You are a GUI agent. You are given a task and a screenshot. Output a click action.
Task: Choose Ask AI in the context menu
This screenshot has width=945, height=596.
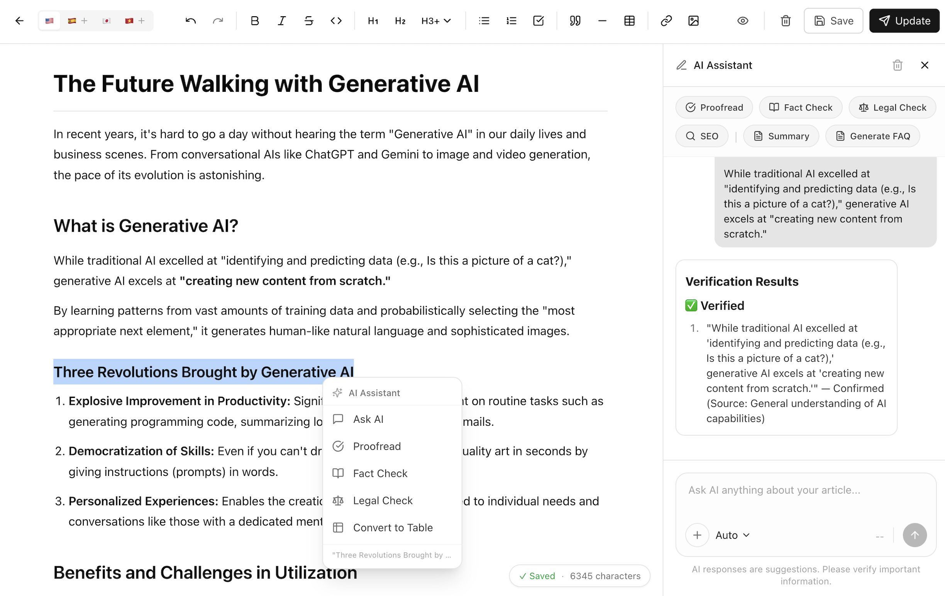tap(392, 419)
